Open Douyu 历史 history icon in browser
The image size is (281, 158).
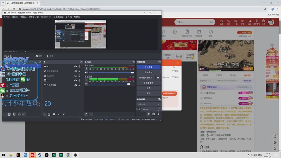(222, 22)
